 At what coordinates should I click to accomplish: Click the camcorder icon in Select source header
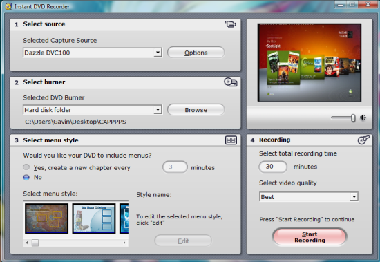pyautogui.click(x=230, y=24)
